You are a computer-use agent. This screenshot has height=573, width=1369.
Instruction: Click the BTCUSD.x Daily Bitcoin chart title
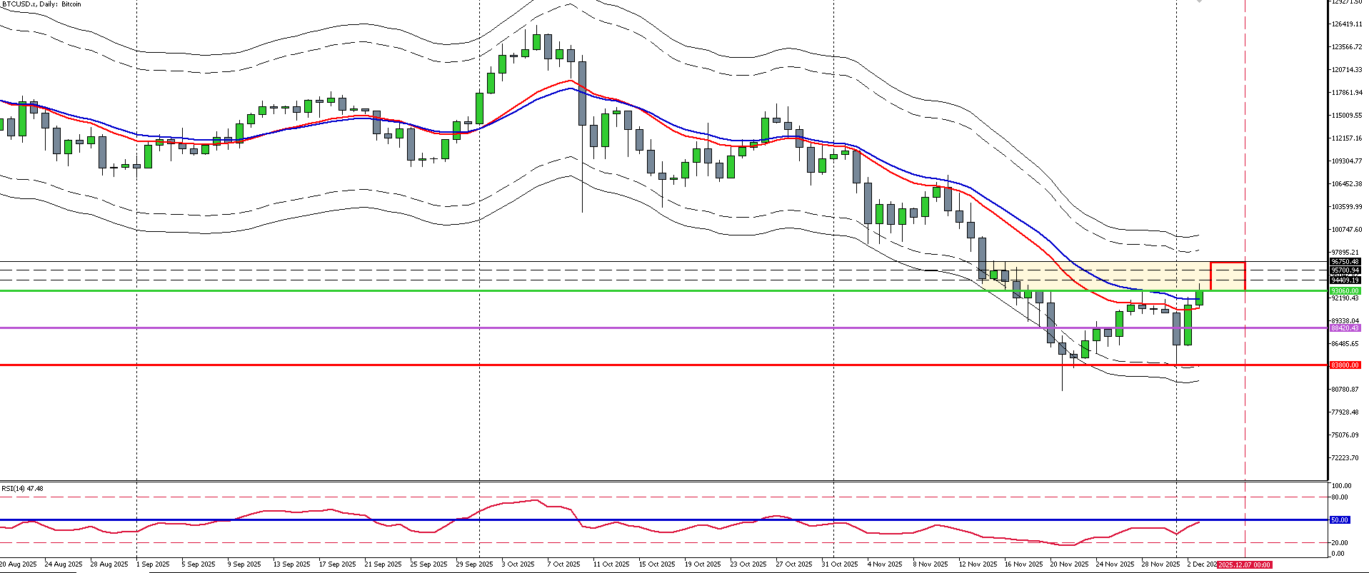[41, 4]
